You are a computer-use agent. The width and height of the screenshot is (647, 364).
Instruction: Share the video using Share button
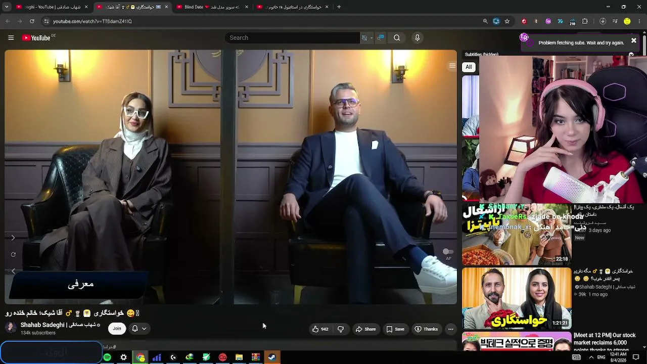[365, 329]
